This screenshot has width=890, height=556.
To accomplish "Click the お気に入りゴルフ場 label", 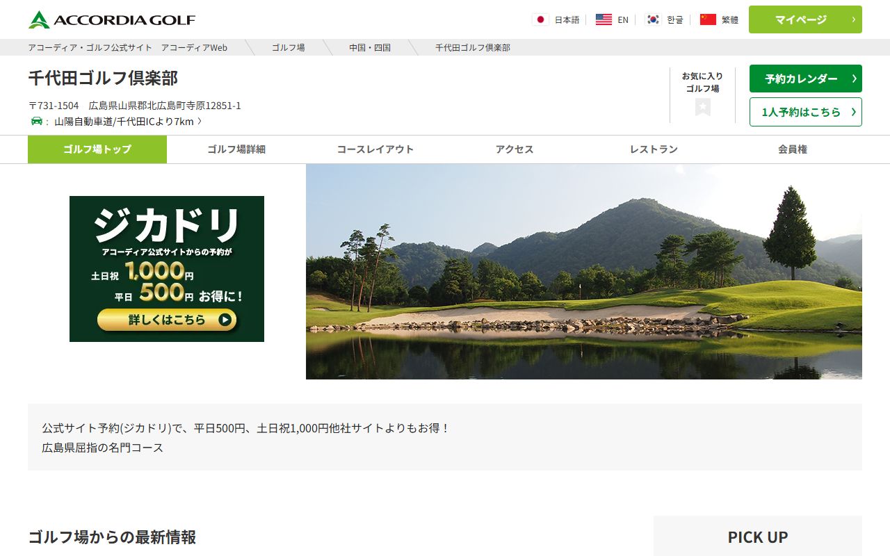I will point(702,82).
